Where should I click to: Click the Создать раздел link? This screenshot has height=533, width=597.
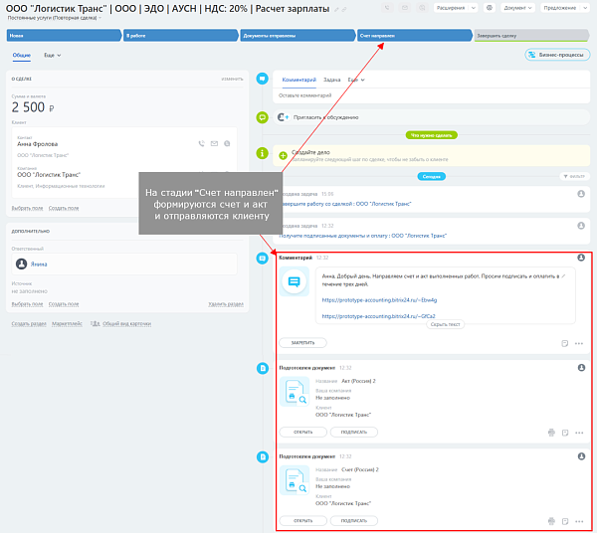coord(29,324)
